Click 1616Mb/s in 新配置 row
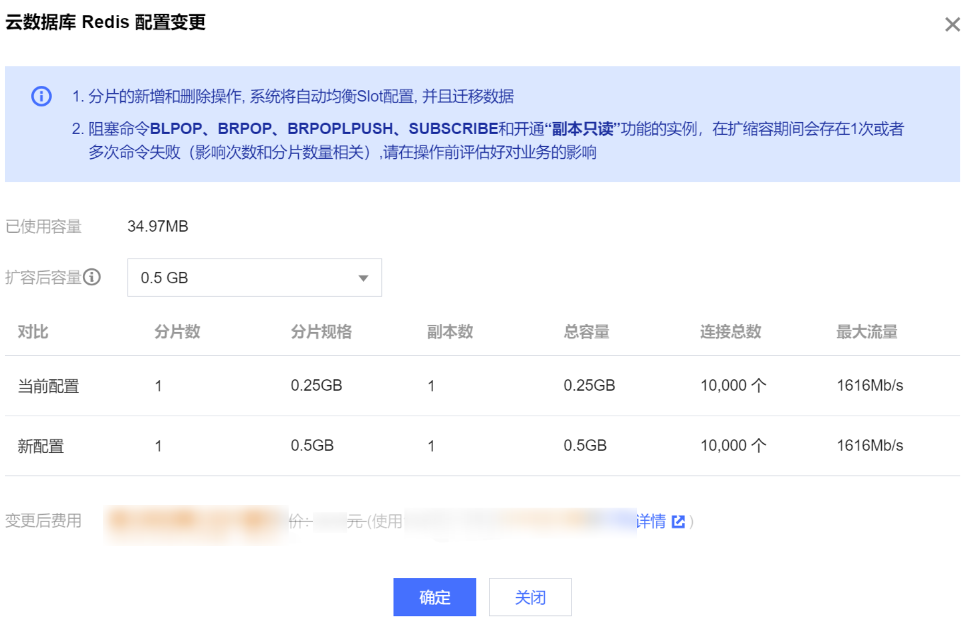The image size is (966, 626). [x=870, y=446]
